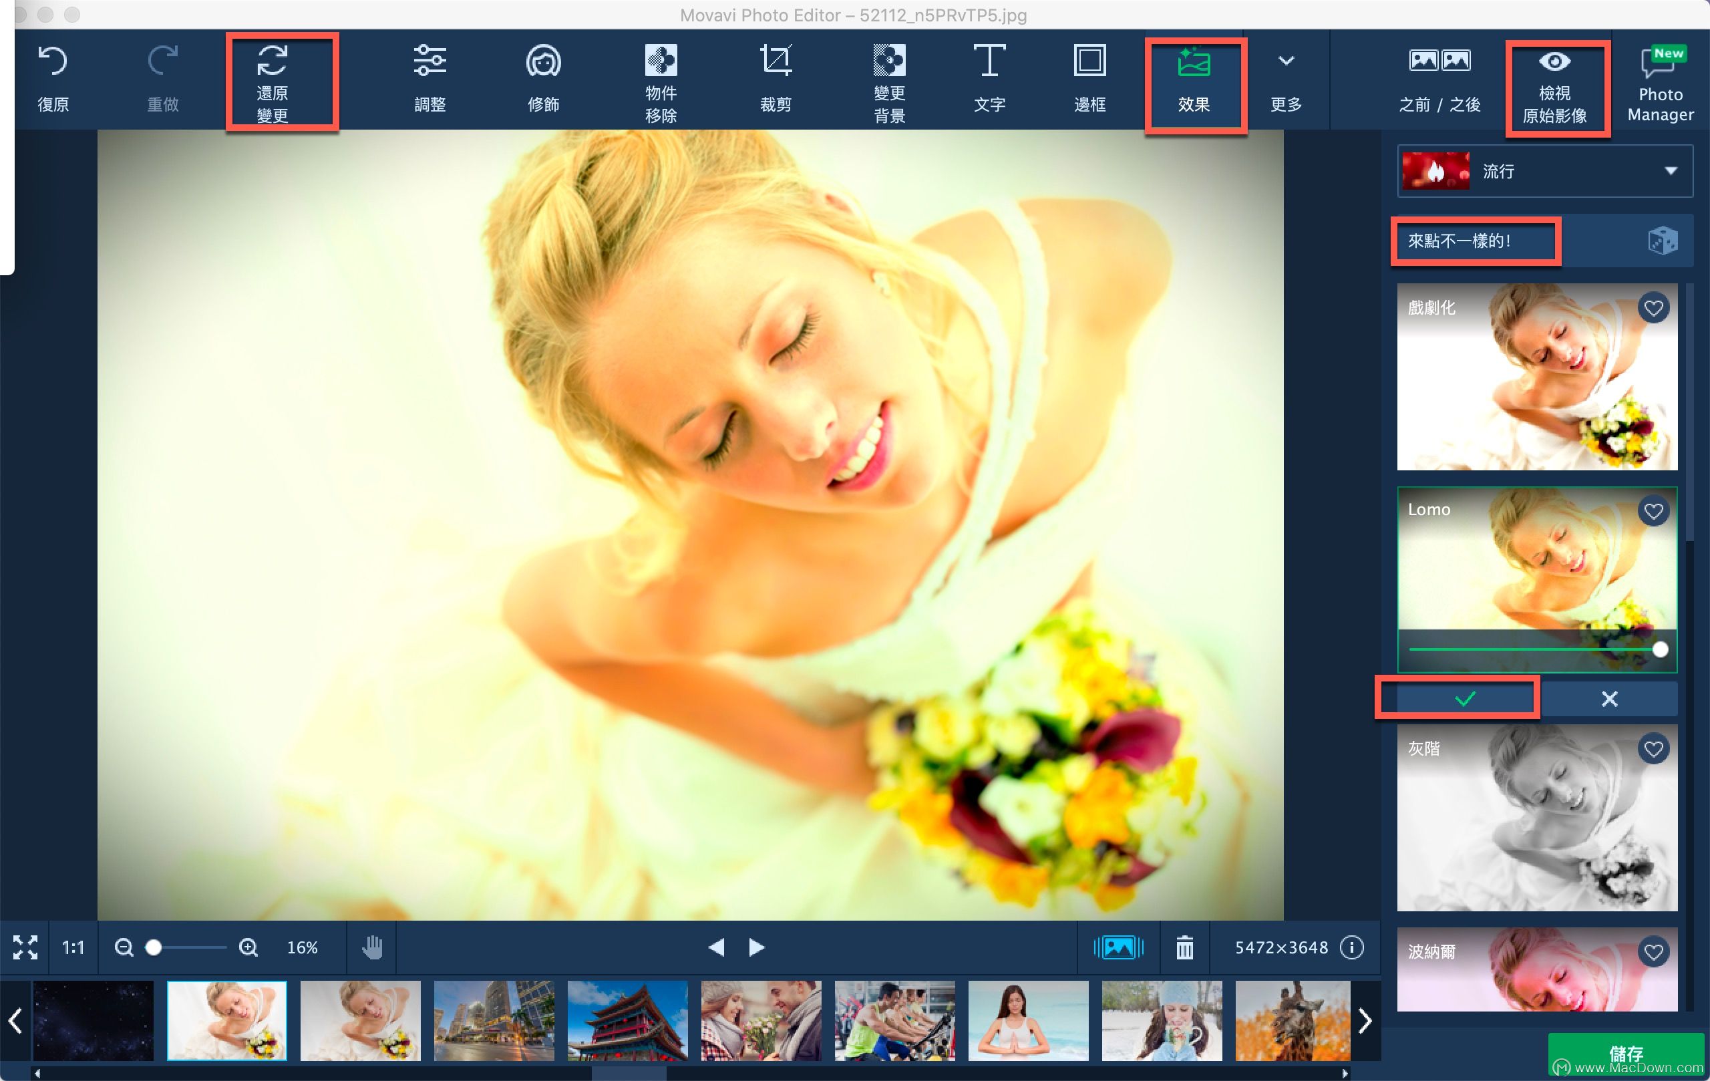Viewport: 1710px width, 1081px height.
Task: Open the 效果 effects tab
Action: pyautogui.click(x=1194, y=78)
